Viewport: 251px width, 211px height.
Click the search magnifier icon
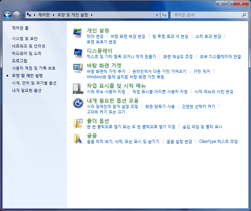pyautogui.click(x=244, y=15)
